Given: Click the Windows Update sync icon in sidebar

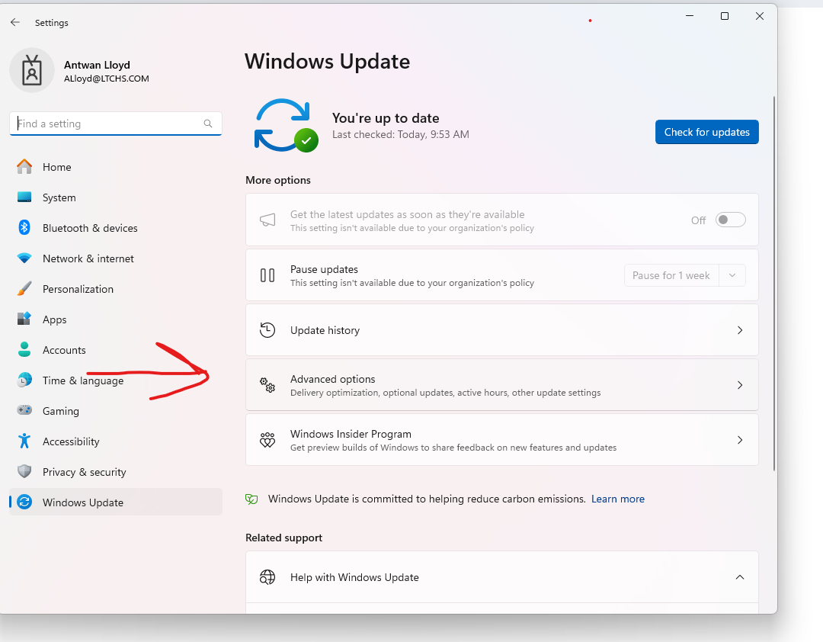Looking at the screenshot, I should point(24,502).
